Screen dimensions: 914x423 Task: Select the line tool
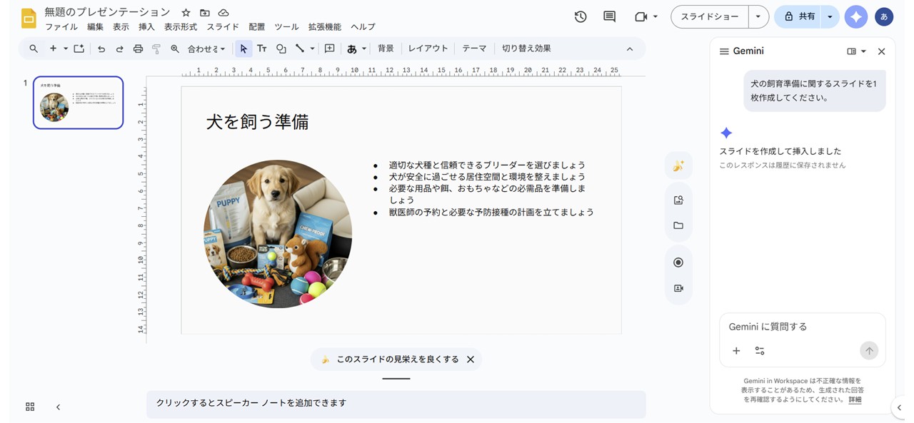pos(298,49)
